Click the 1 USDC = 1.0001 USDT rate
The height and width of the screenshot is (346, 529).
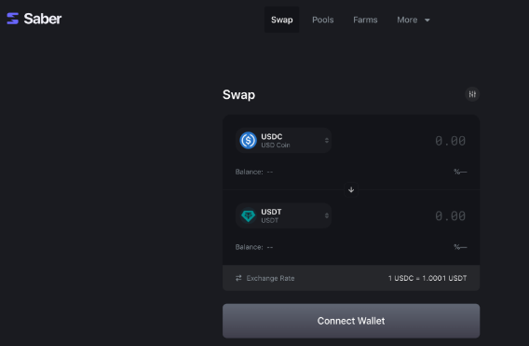pos(427,278)
